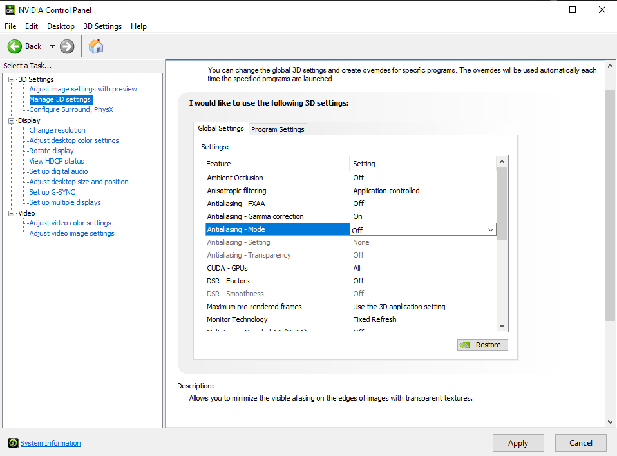Collapse the Video tree node
Viewport: 617px width, 456px height.
pyautogui.click(x=12, y=213)
